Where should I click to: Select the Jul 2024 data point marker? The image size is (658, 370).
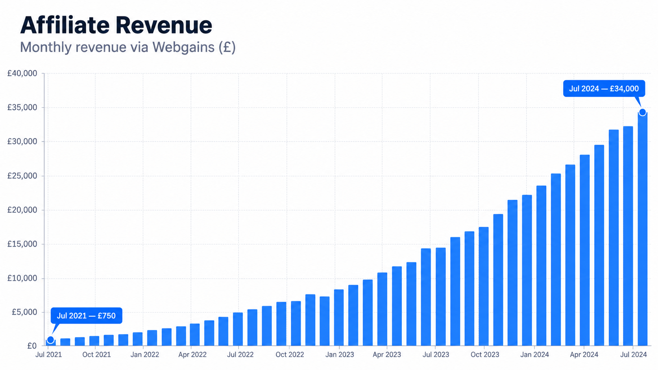[642, 112]
